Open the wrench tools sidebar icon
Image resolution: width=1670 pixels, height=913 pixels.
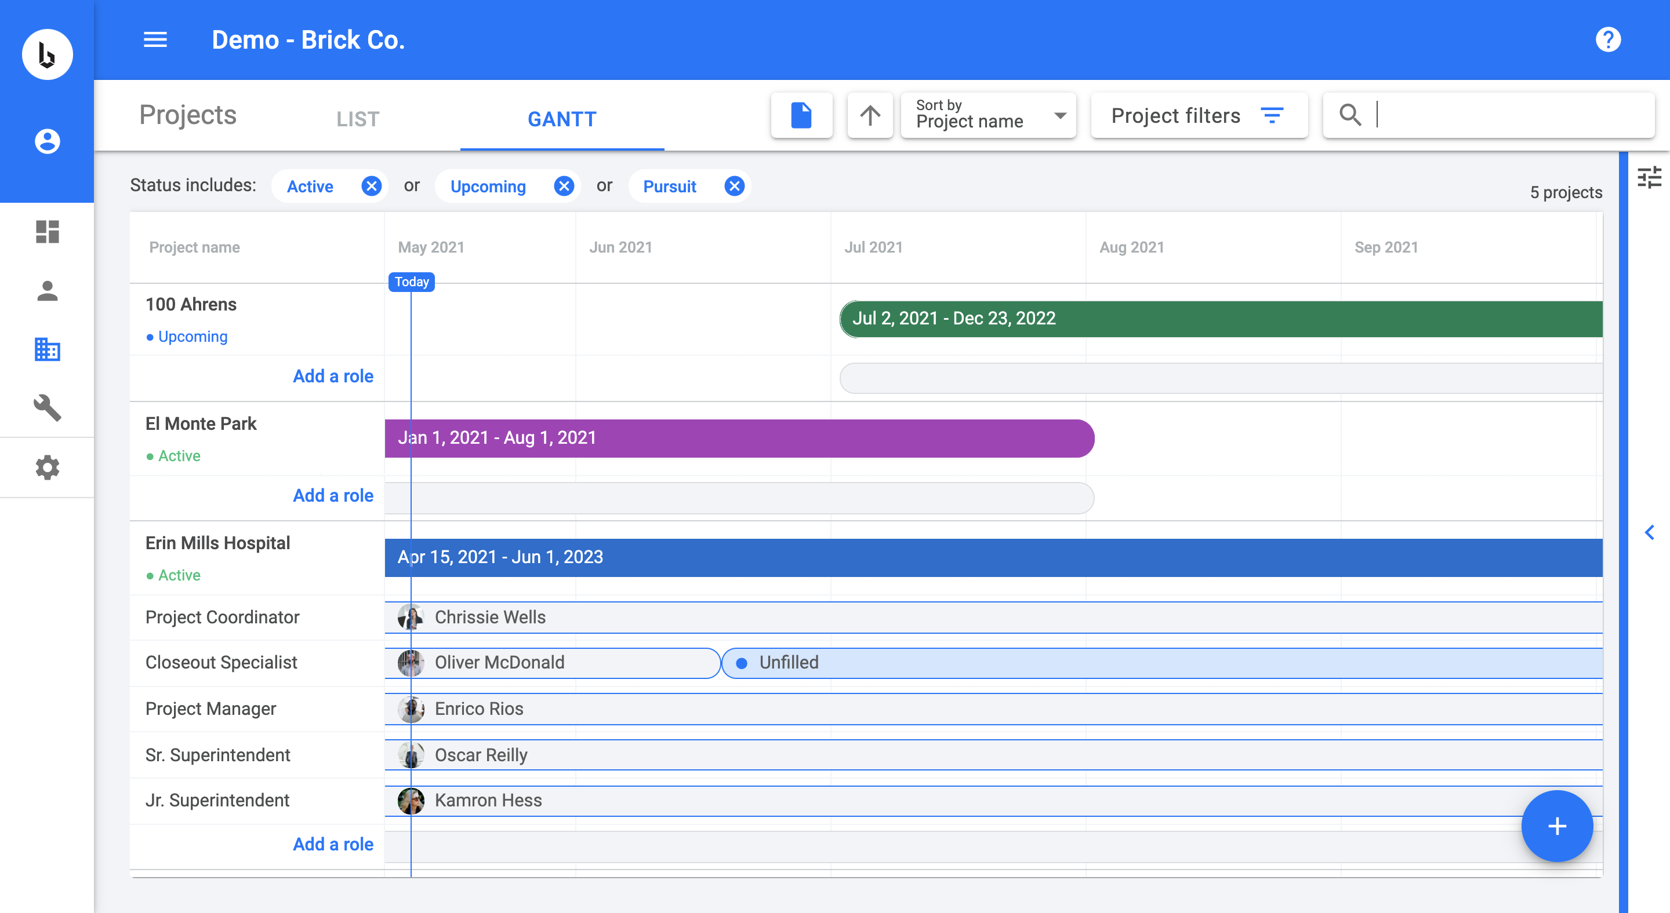tap(48, 408)
